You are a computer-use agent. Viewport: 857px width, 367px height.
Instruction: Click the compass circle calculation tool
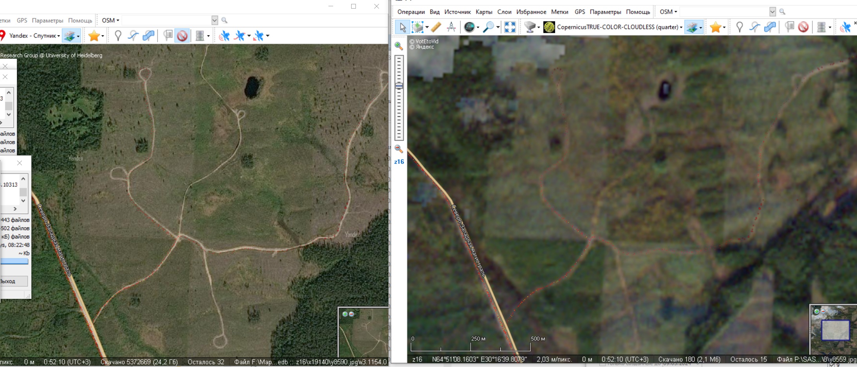point(451,27)
